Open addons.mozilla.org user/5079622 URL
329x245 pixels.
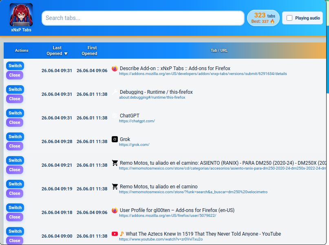click(168, 216)
